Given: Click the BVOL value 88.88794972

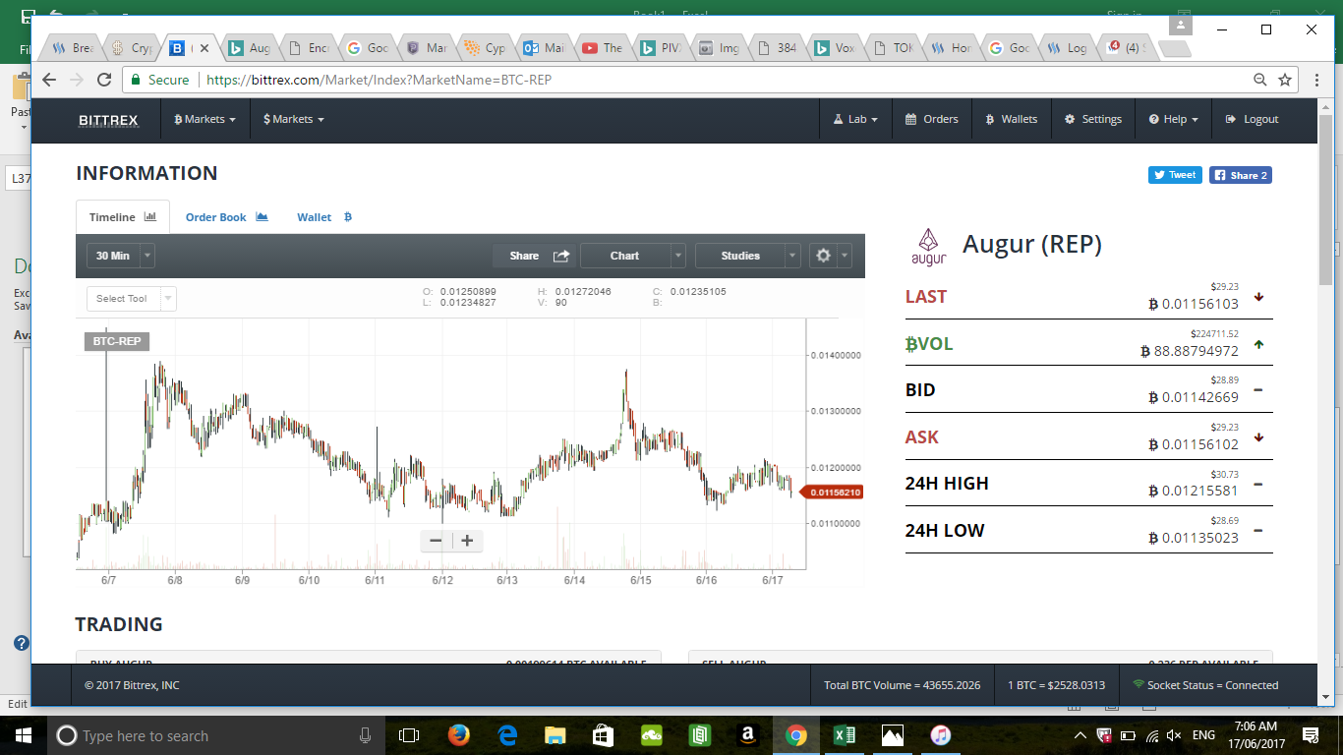Looking at the screenshot, I should [1190, 351].
